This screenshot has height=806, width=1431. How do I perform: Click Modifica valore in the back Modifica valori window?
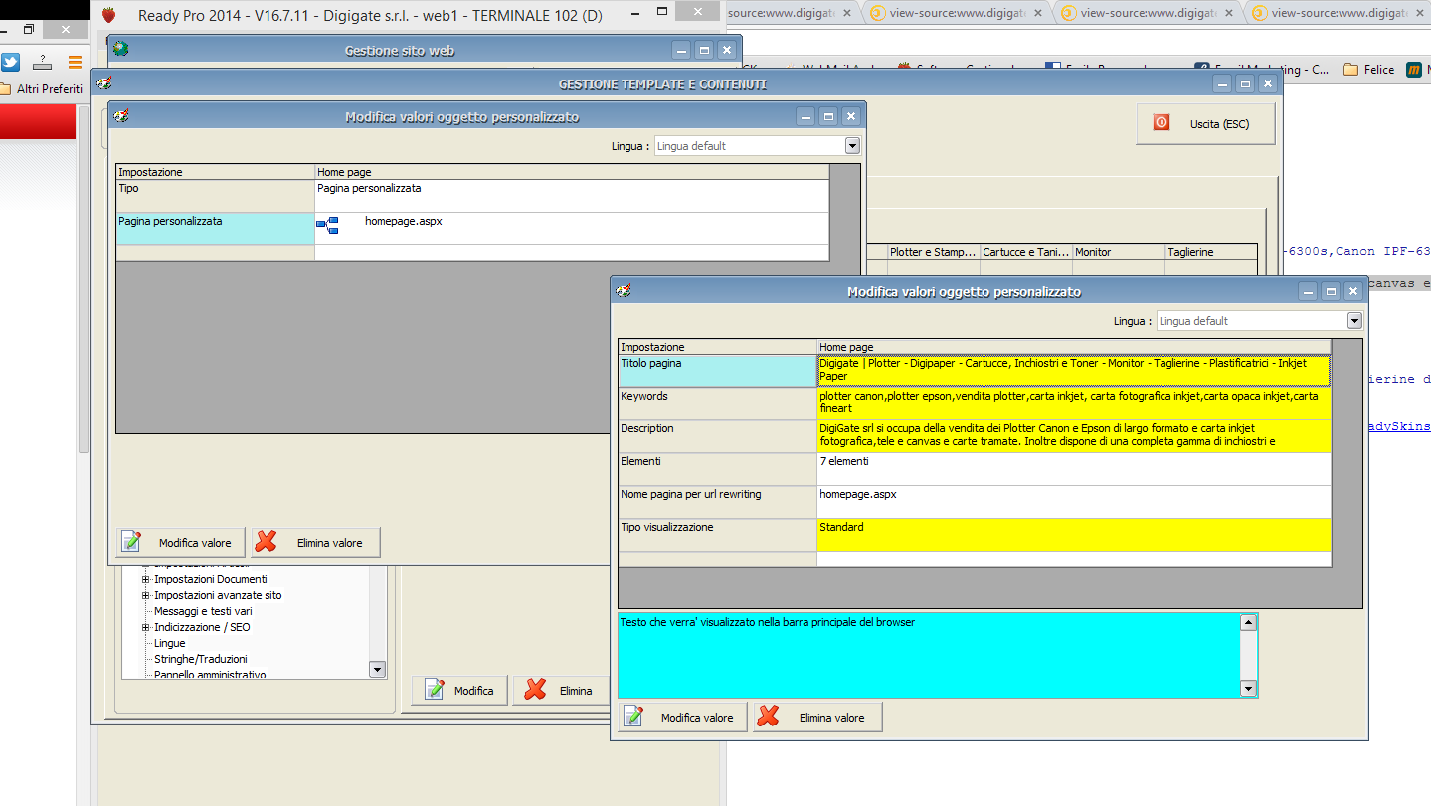click(x=181, y=543)
